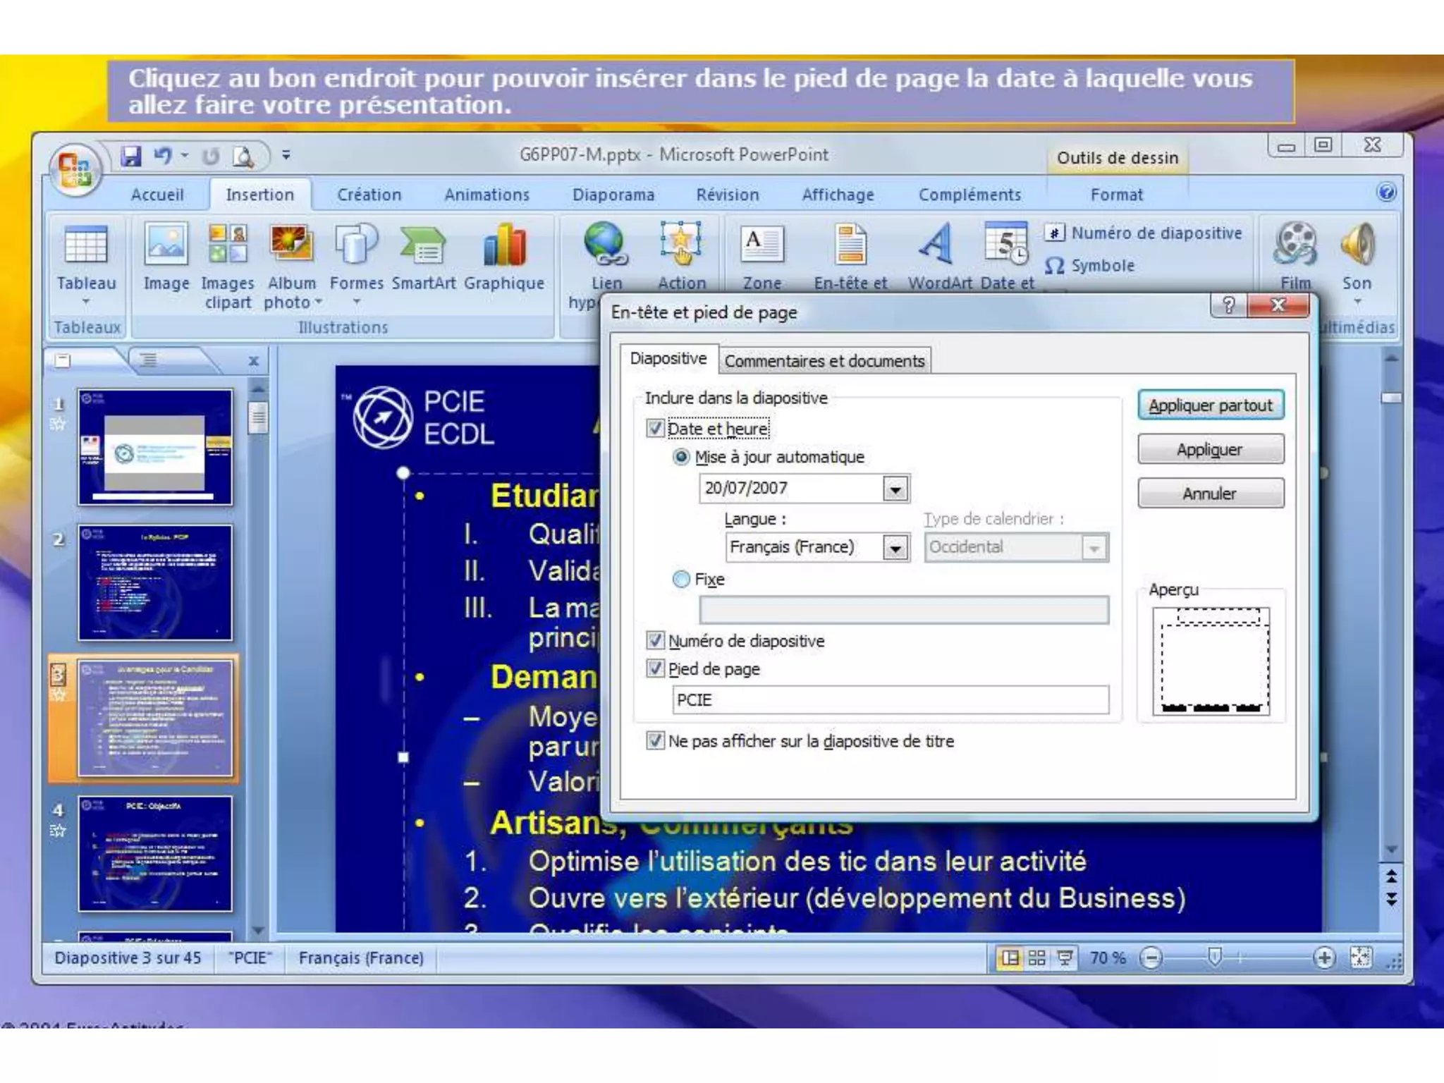Screen dimensions: 1444x1083
Task: Click dialog help question mark button
Action: [1229, 305]
